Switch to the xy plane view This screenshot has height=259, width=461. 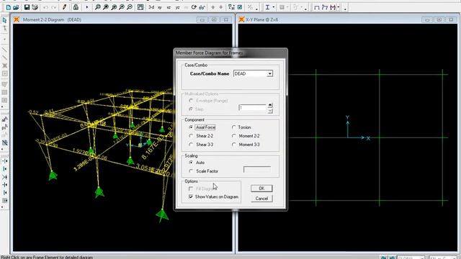160,7
